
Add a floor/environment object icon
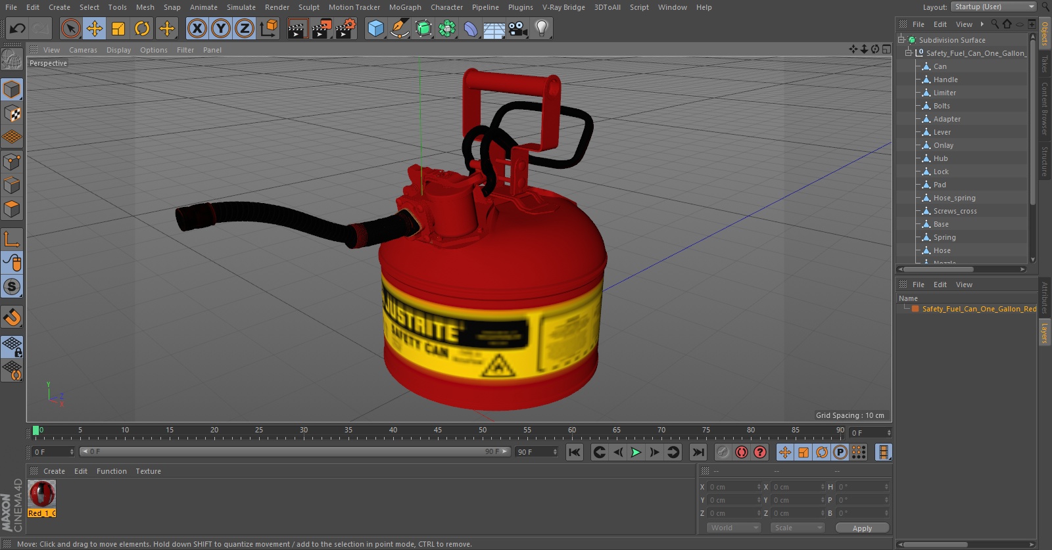pos(494,28)
